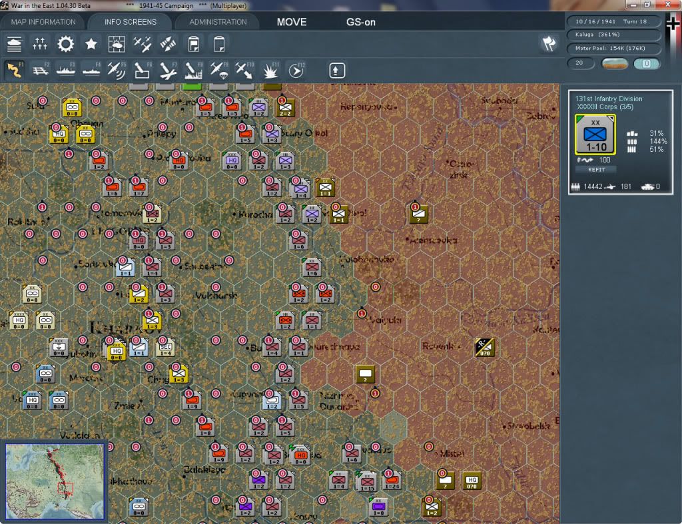Click the date 10/16/1941 Turn 18 field
682x524 pixels.
[x=613, y=21]
